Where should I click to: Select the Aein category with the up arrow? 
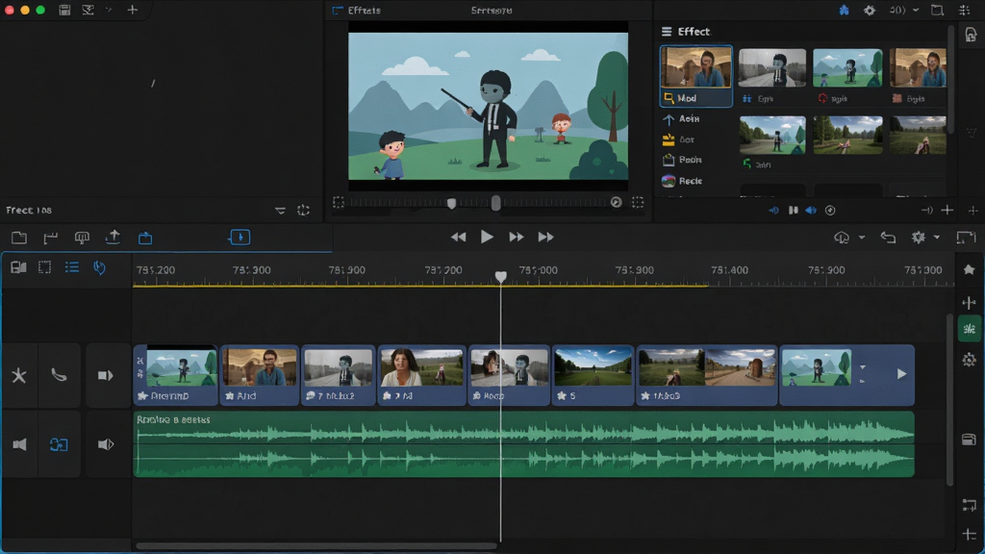pyautogui.click(x=681, y=118)
